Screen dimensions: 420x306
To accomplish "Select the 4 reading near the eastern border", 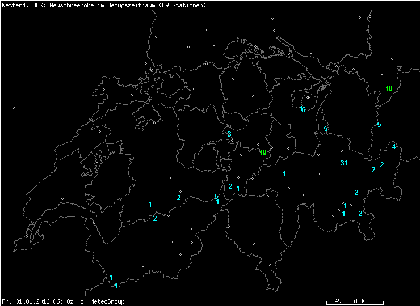I will click(393, 147).
